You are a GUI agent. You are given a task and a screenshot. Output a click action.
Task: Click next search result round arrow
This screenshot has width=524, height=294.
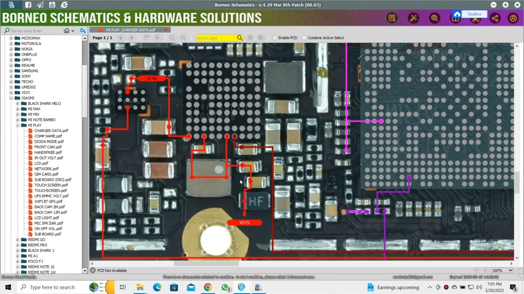tap(260, 38)
